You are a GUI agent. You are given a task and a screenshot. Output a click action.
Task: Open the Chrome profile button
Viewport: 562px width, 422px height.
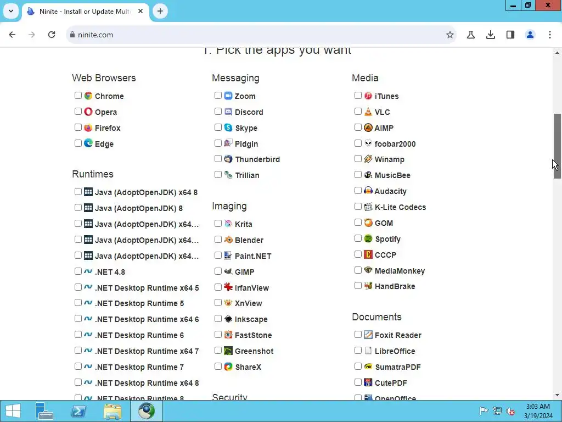(530, 35)
